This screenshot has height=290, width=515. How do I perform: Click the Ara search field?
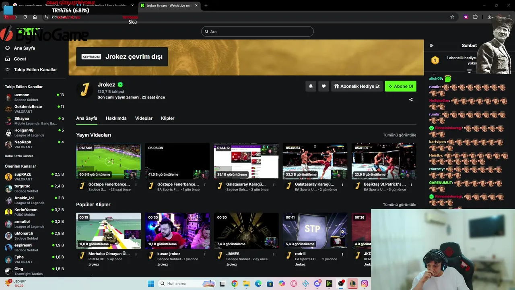click(x=257, y=31)
